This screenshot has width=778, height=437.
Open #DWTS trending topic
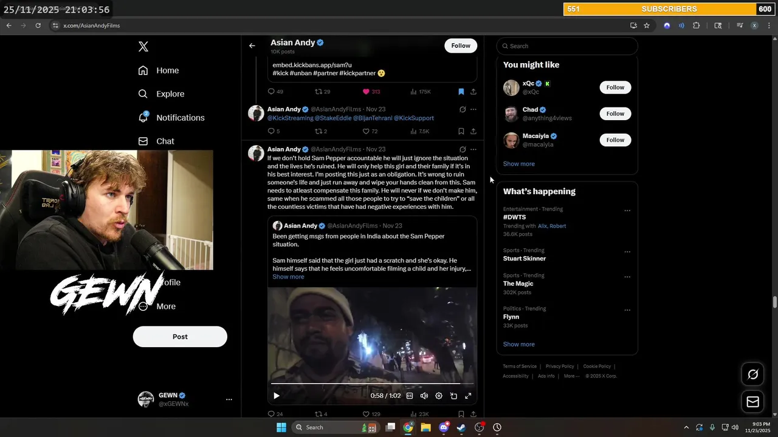[515, 217]
